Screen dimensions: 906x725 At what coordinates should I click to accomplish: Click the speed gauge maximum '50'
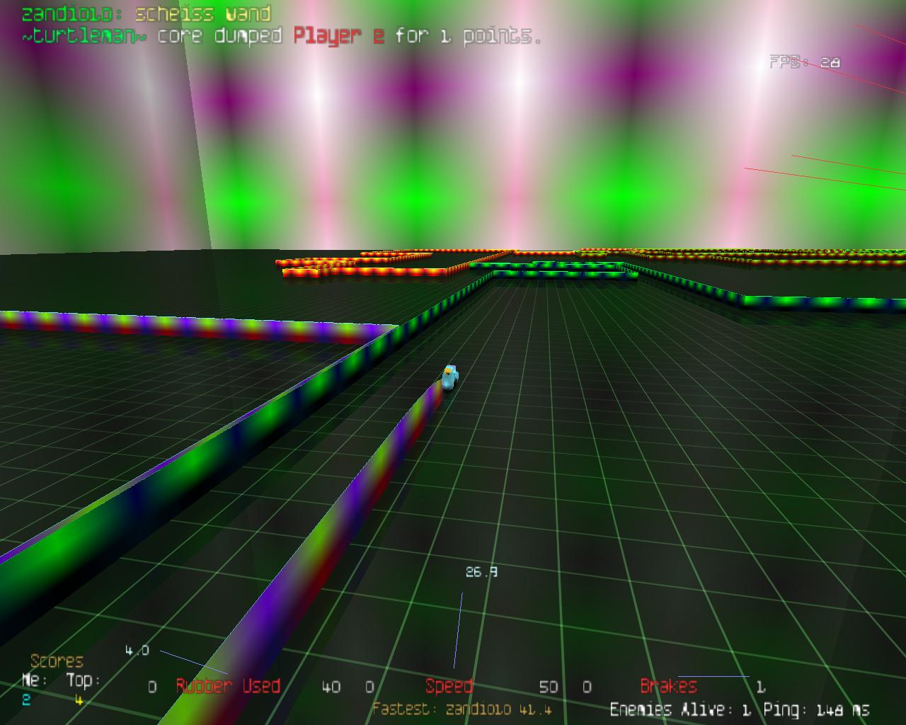(548, 687)
